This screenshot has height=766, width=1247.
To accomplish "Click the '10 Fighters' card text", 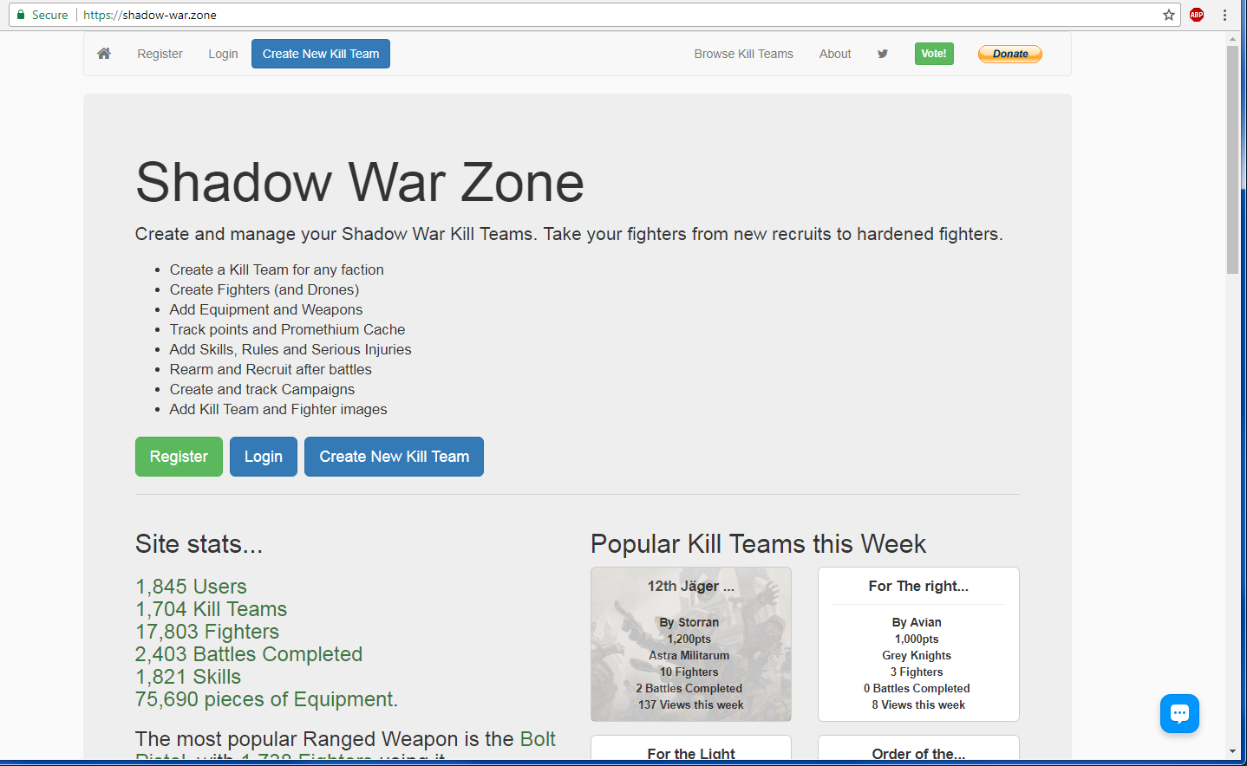I will click(x=689, y=672).
